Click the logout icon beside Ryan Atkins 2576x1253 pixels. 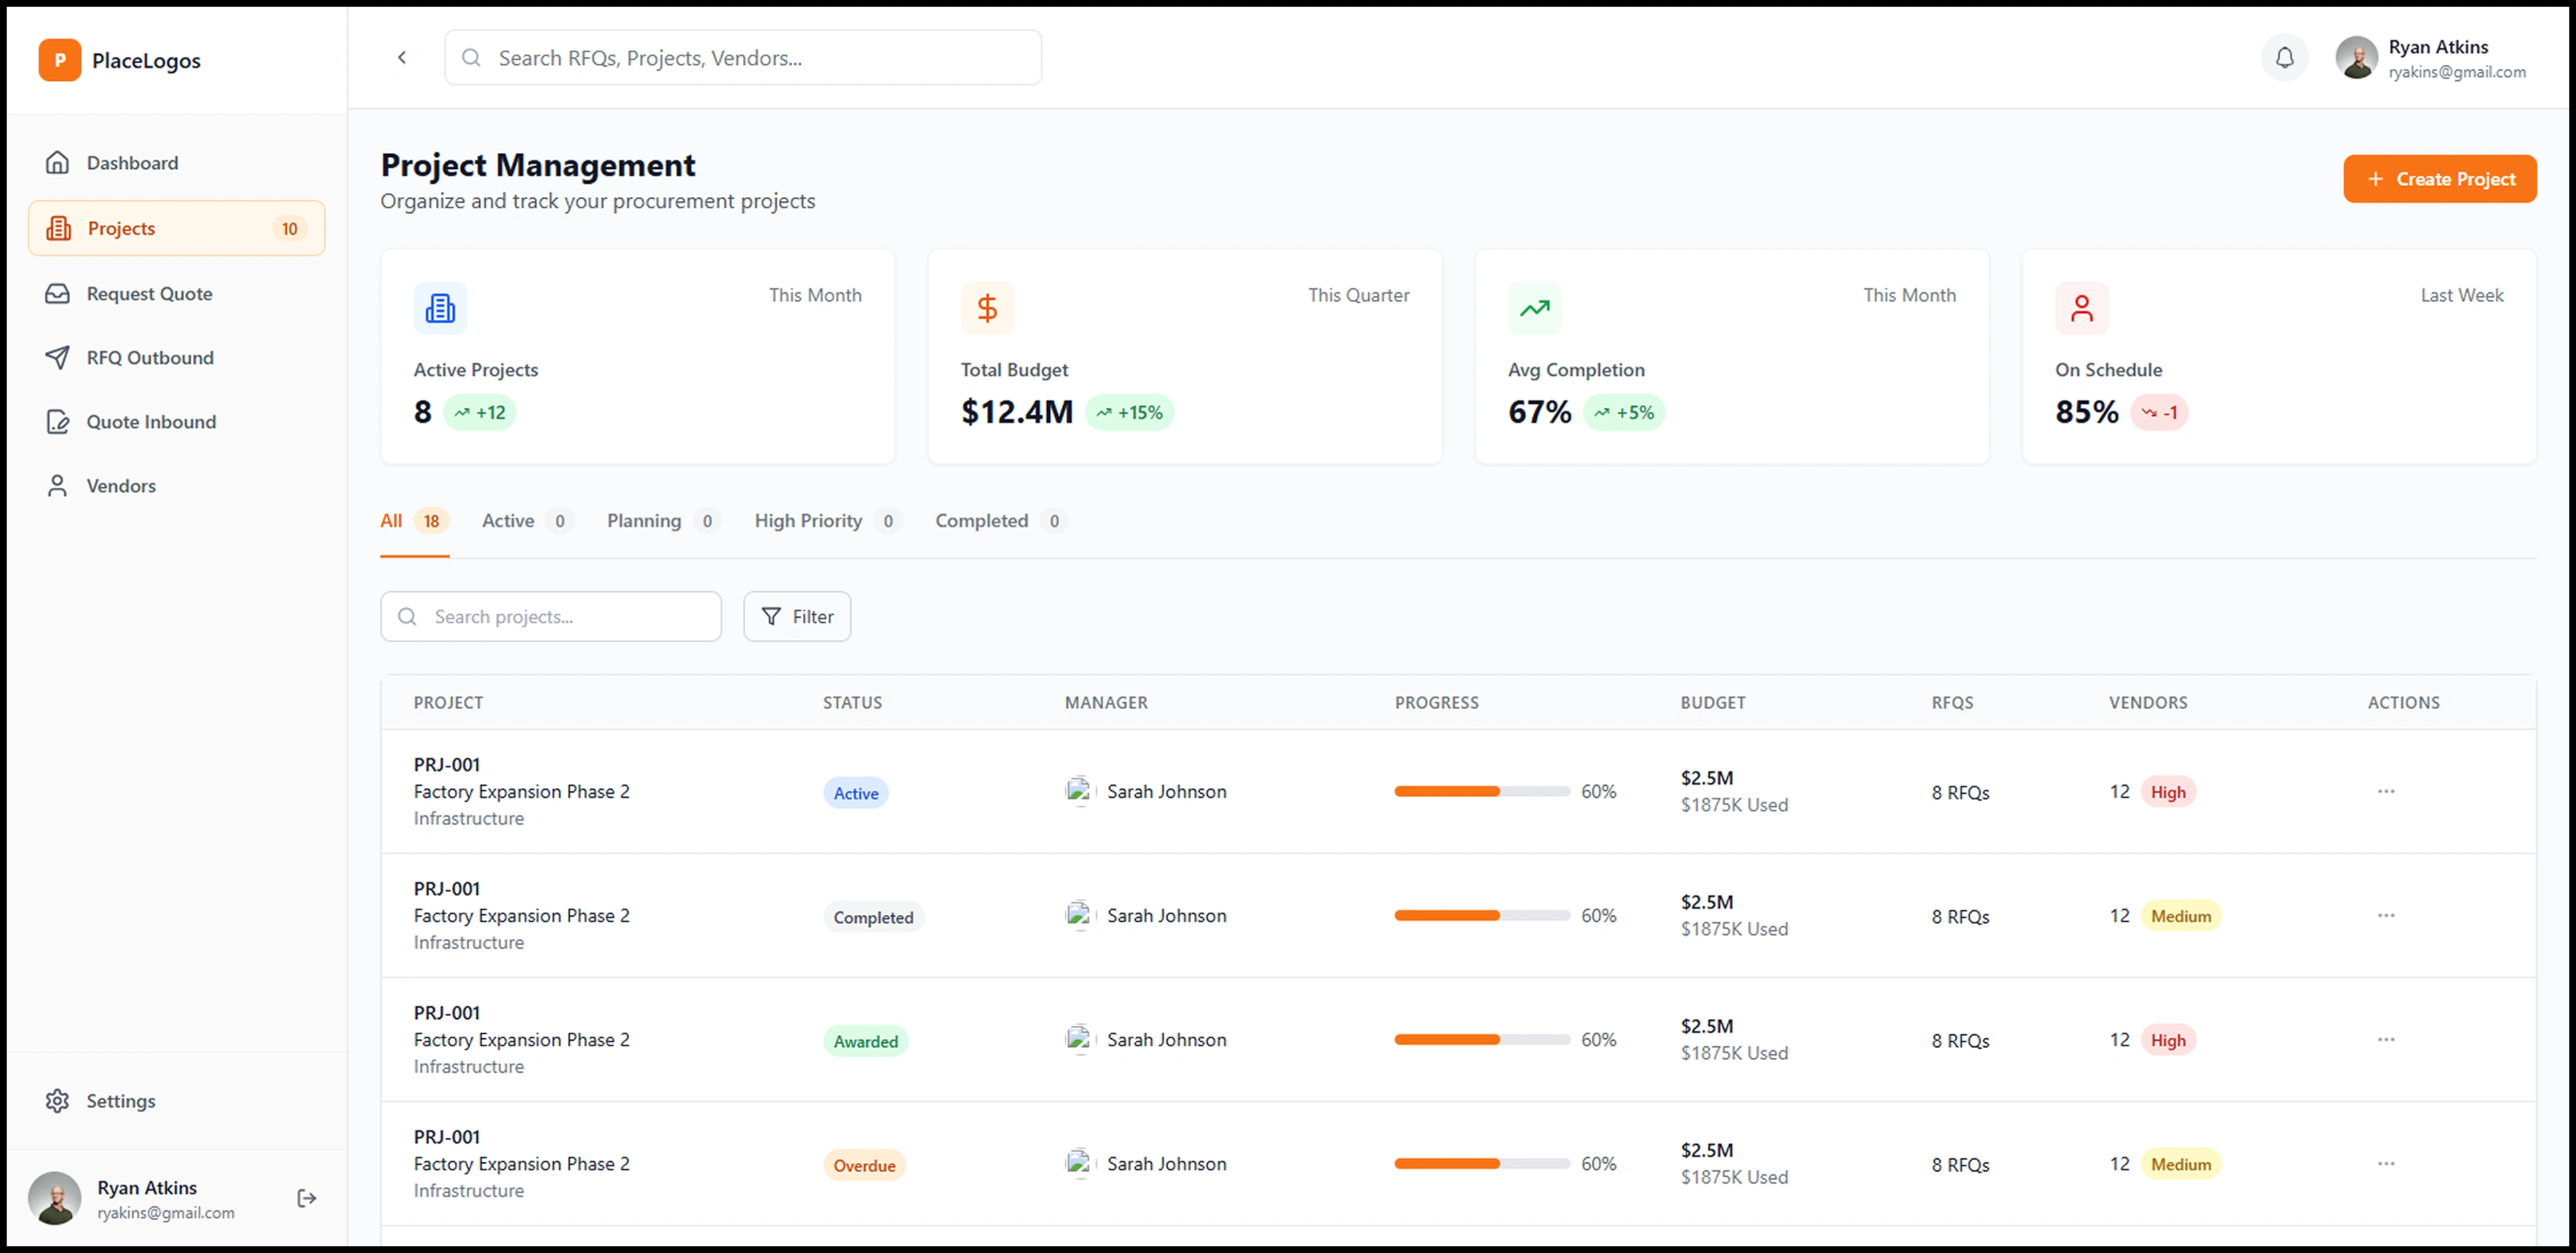point(307,1198)
